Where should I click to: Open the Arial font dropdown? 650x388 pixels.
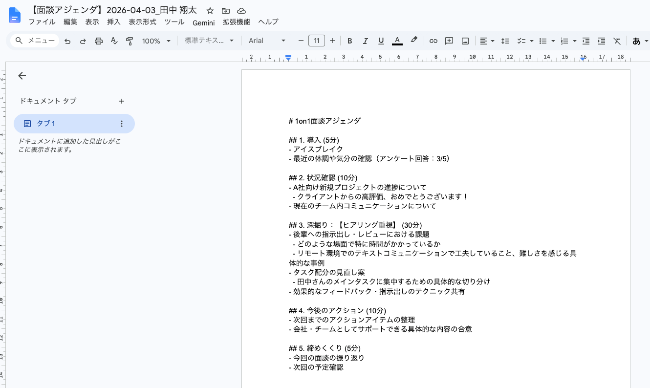[267, 41]
